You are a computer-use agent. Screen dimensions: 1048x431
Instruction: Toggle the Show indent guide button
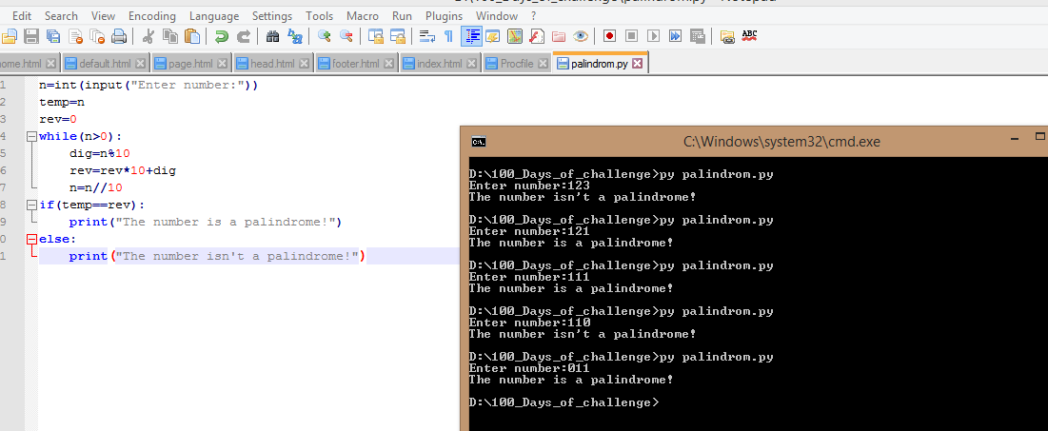pos(471,36)
